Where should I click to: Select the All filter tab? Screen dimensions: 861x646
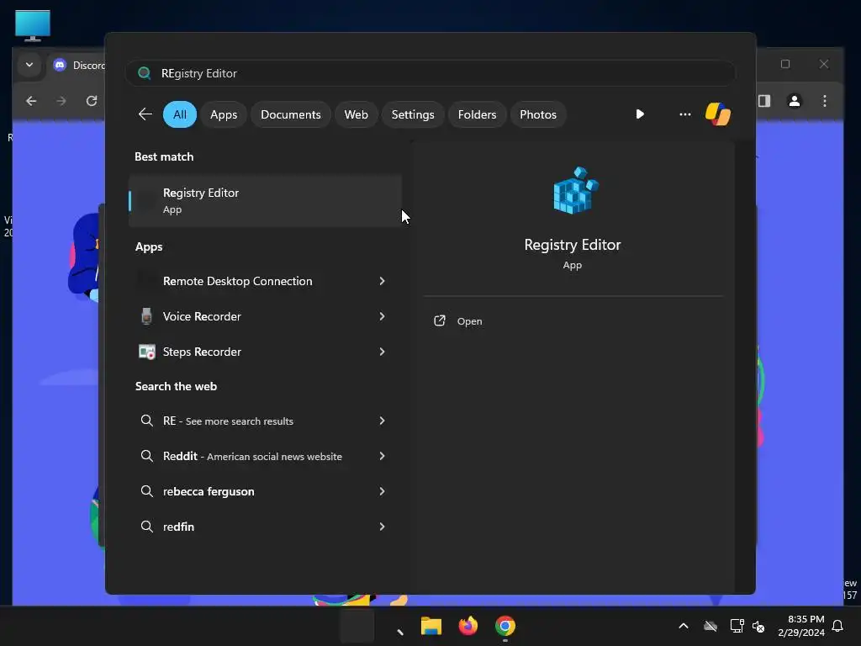(180, 114)
